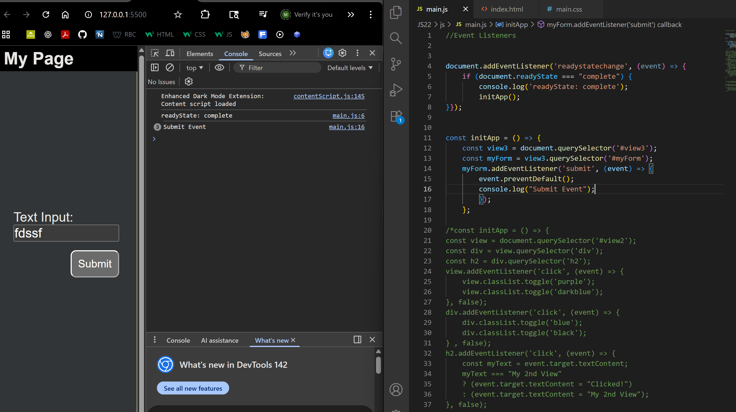Toggle the console sidebar panel
This screenshot has width=736, height=412.
click(154, 68)
